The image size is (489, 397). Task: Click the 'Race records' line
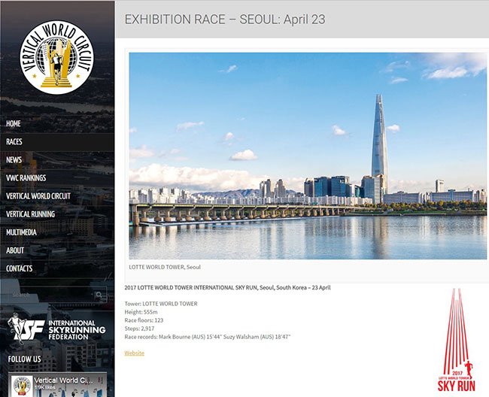(x=208, y=337)
